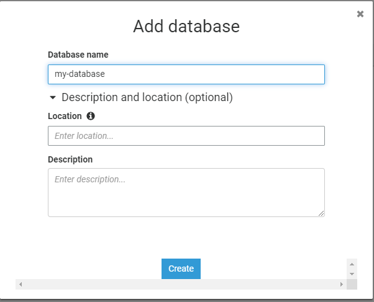Click the 'Location' label text
Screen dimensions: 374x302
coord(65,116)
